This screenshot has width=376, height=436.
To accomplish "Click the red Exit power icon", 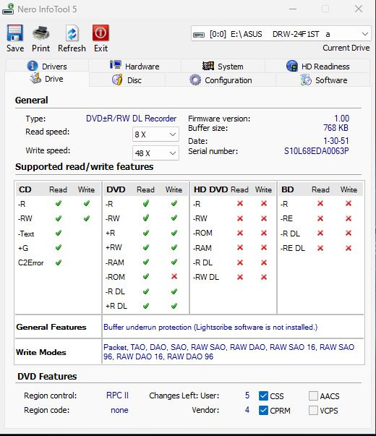I will pyautogui.click(x=101, y=33).
